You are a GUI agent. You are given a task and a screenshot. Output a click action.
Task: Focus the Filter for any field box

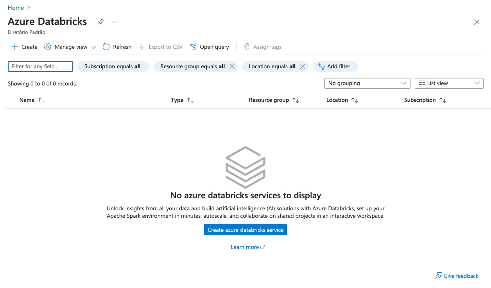pos(40,66)
